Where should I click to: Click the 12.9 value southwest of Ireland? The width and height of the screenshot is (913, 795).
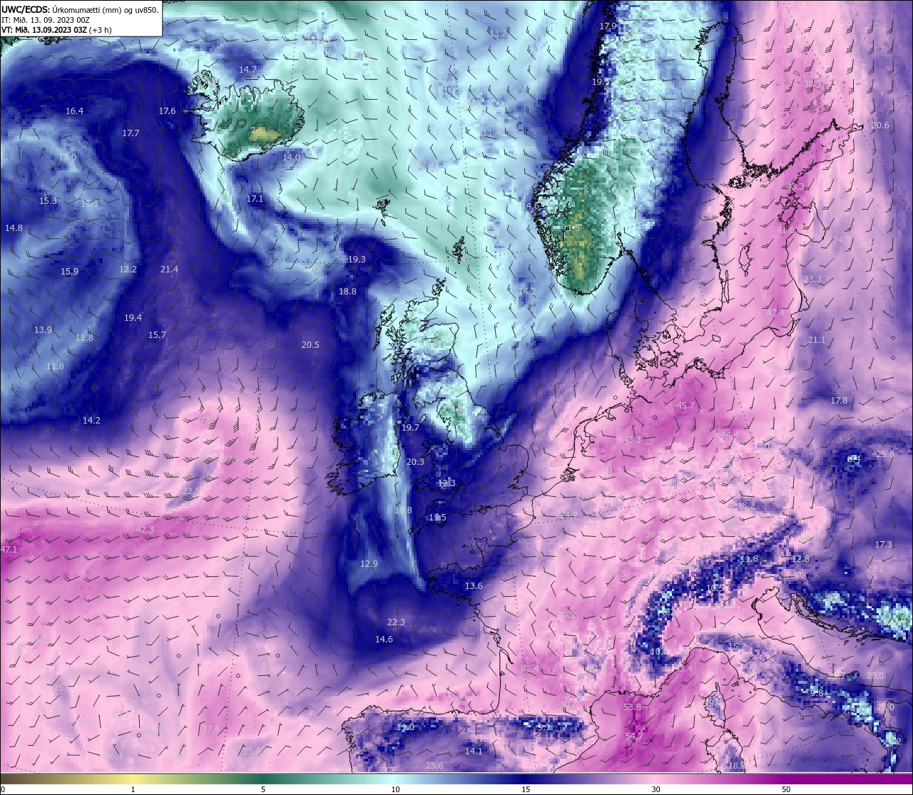(369, 563)
